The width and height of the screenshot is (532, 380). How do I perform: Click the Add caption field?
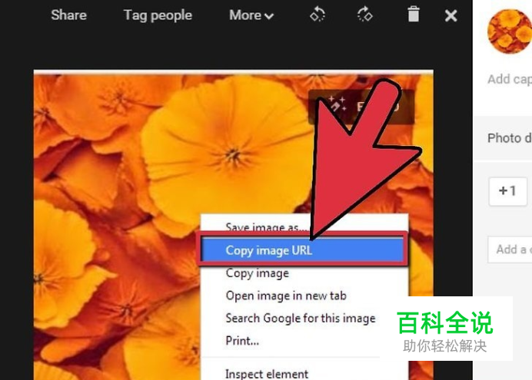point(510,79)
